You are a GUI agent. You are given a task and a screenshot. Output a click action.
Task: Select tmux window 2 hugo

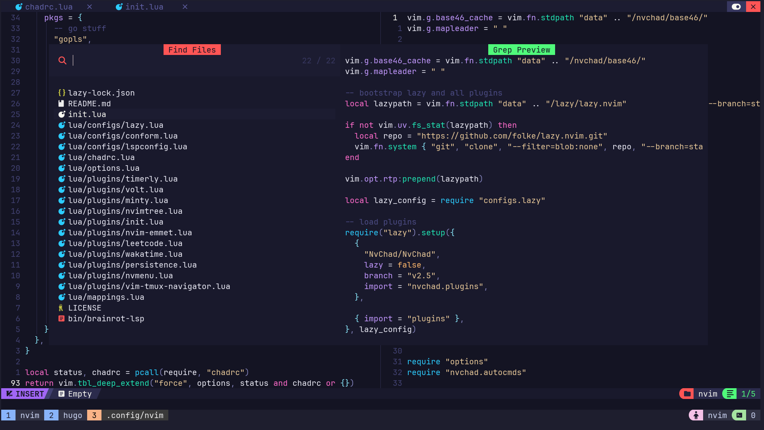tap(66, 415)
